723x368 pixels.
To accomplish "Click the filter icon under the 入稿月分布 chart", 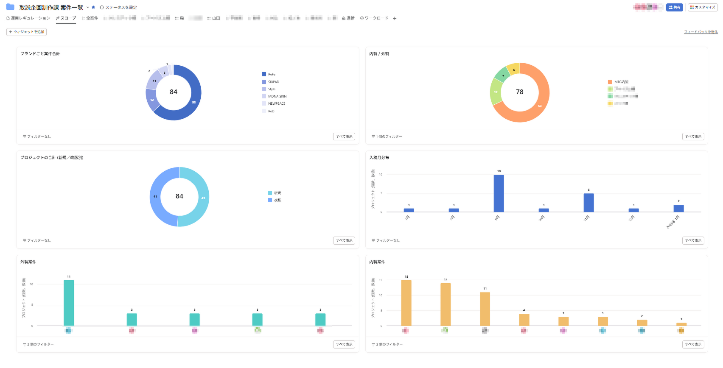I will click(373, 240).
